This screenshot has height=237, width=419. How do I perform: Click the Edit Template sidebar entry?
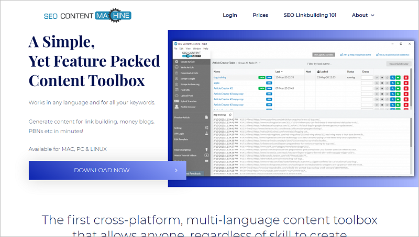[x=181, y=139]
